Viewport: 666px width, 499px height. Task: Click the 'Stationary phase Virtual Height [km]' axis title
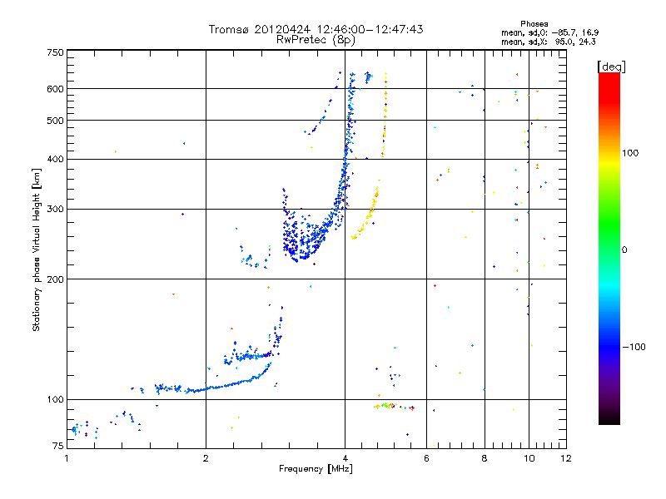point(37,250)
